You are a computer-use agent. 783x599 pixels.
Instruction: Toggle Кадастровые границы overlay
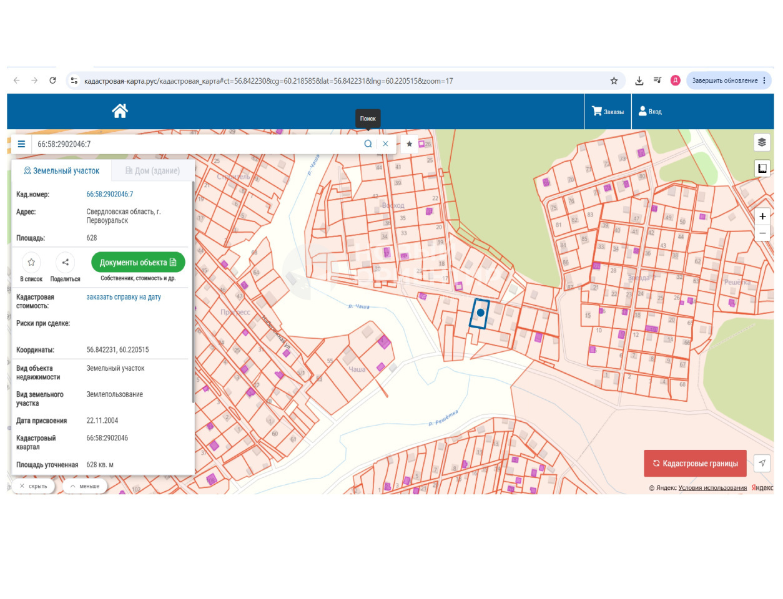tap(695, 464)
